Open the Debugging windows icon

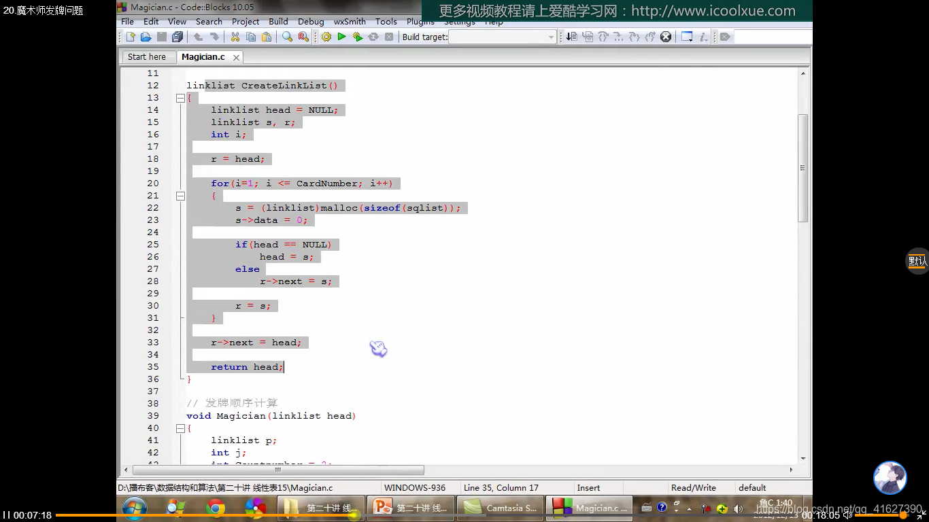[688, 37]
